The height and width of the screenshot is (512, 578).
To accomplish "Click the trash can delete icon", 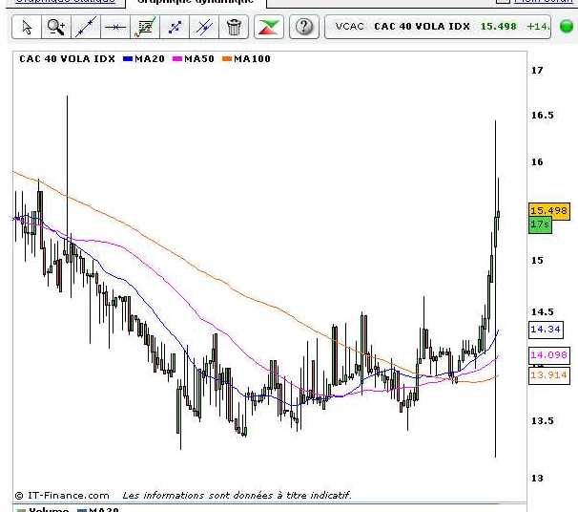I will (x=234, y=27).
